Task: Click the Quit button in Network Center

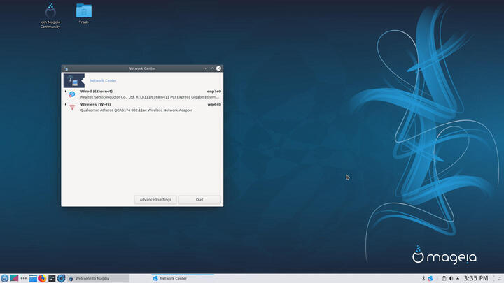Action: click(199, 200)
